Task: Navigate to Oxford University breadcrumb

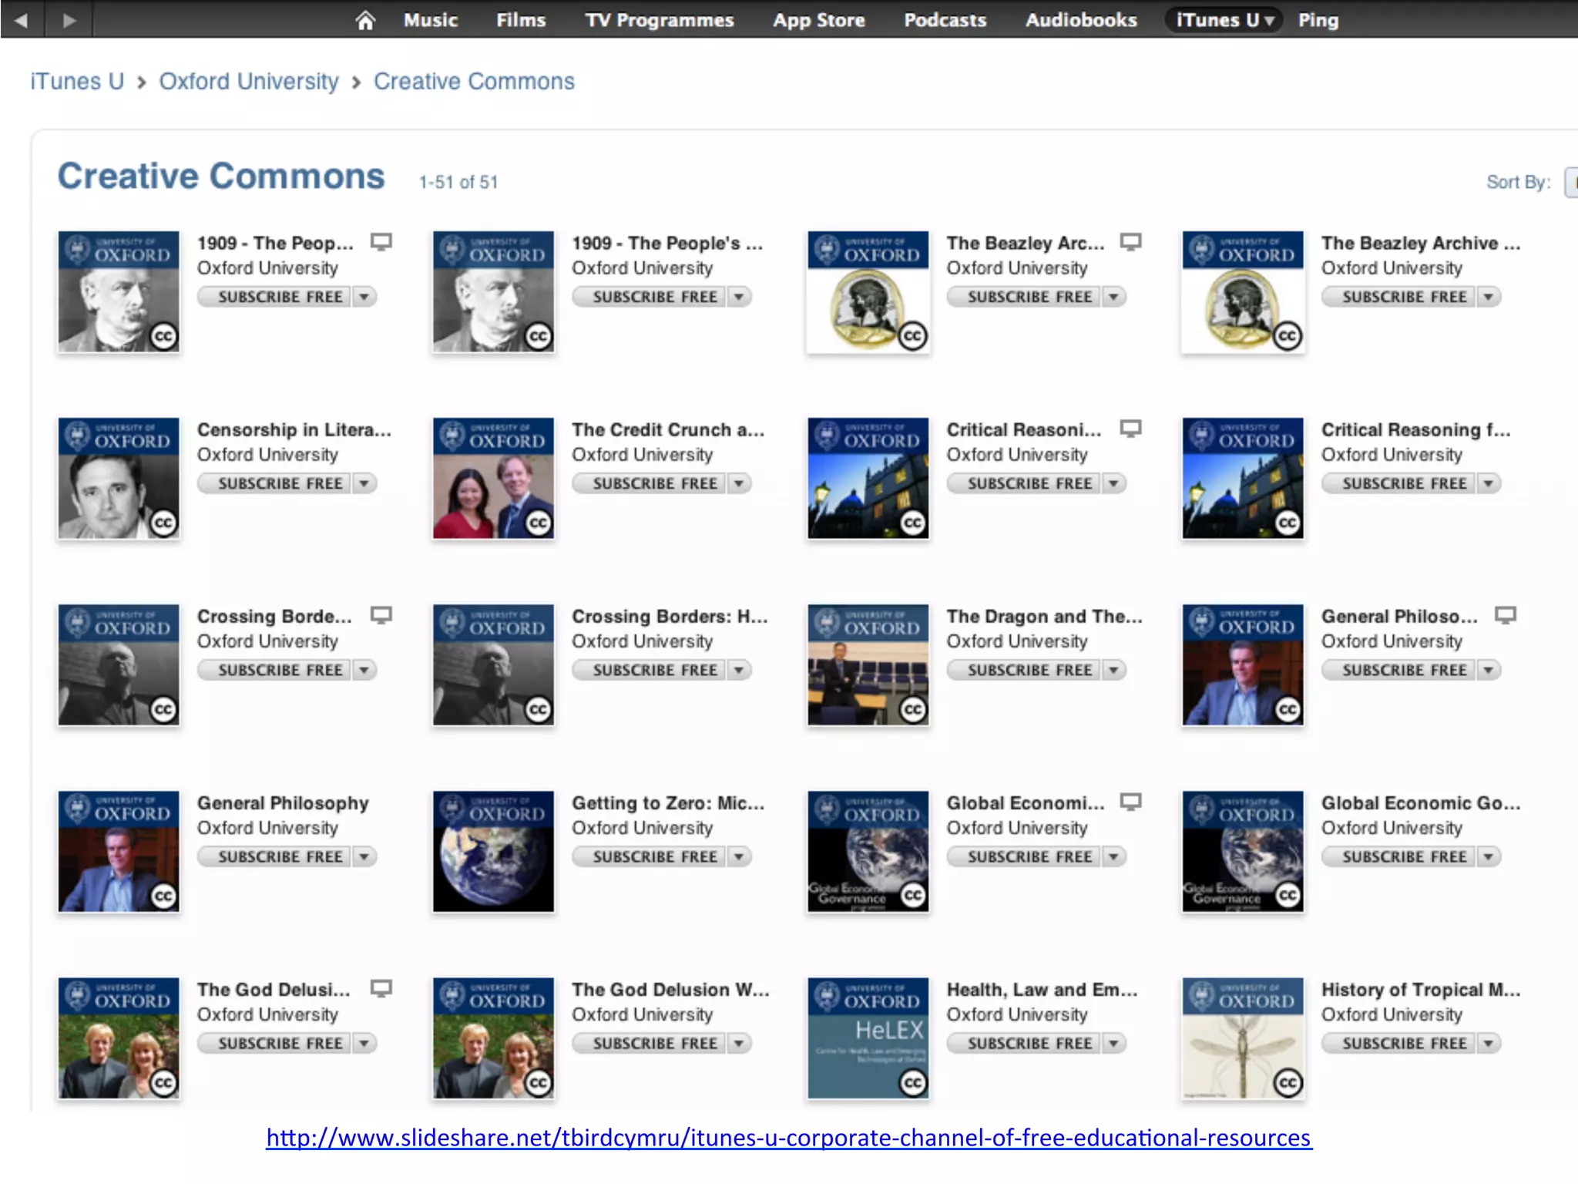Action: (249, 81)
